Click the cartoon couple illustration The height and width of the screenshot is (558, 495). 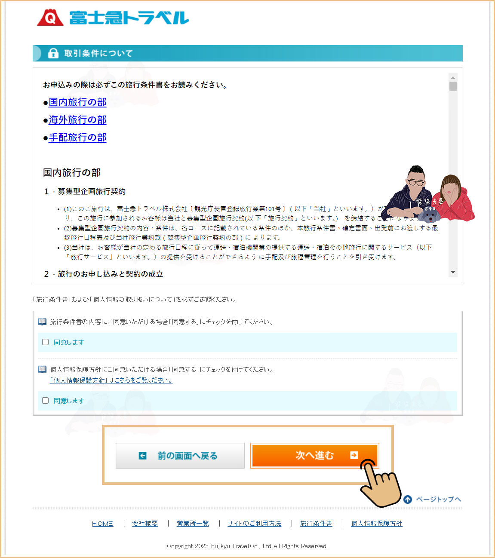click(427, 194)
